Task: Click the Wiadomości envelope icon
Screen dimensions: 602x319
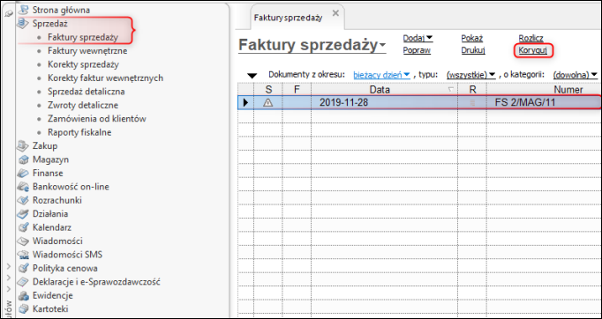Action: click(24, 241)
